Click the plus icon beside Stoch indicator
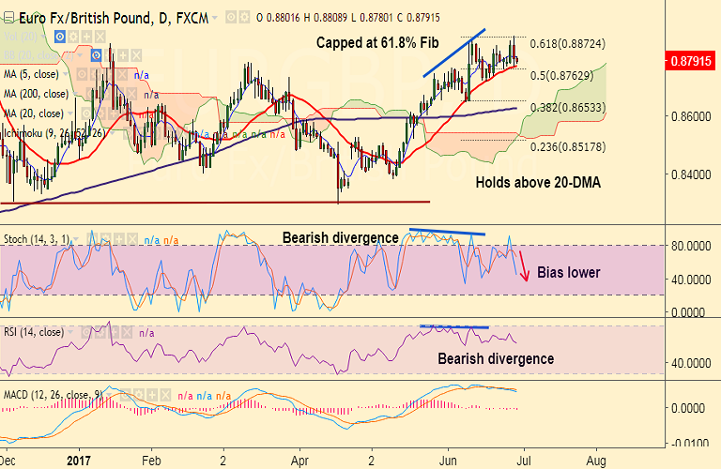 (119, 239)
